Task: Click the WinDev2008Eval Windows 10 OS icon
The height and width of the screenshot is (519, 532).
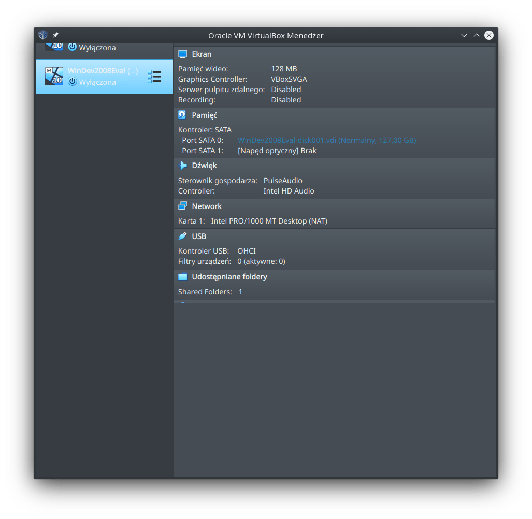Action: click(x=54, y=76)
